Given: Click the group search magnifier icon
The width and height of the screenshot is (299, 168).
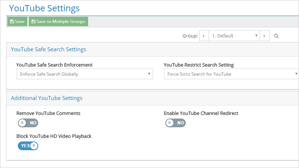Looking at the screenshot, I should point(276,36).
